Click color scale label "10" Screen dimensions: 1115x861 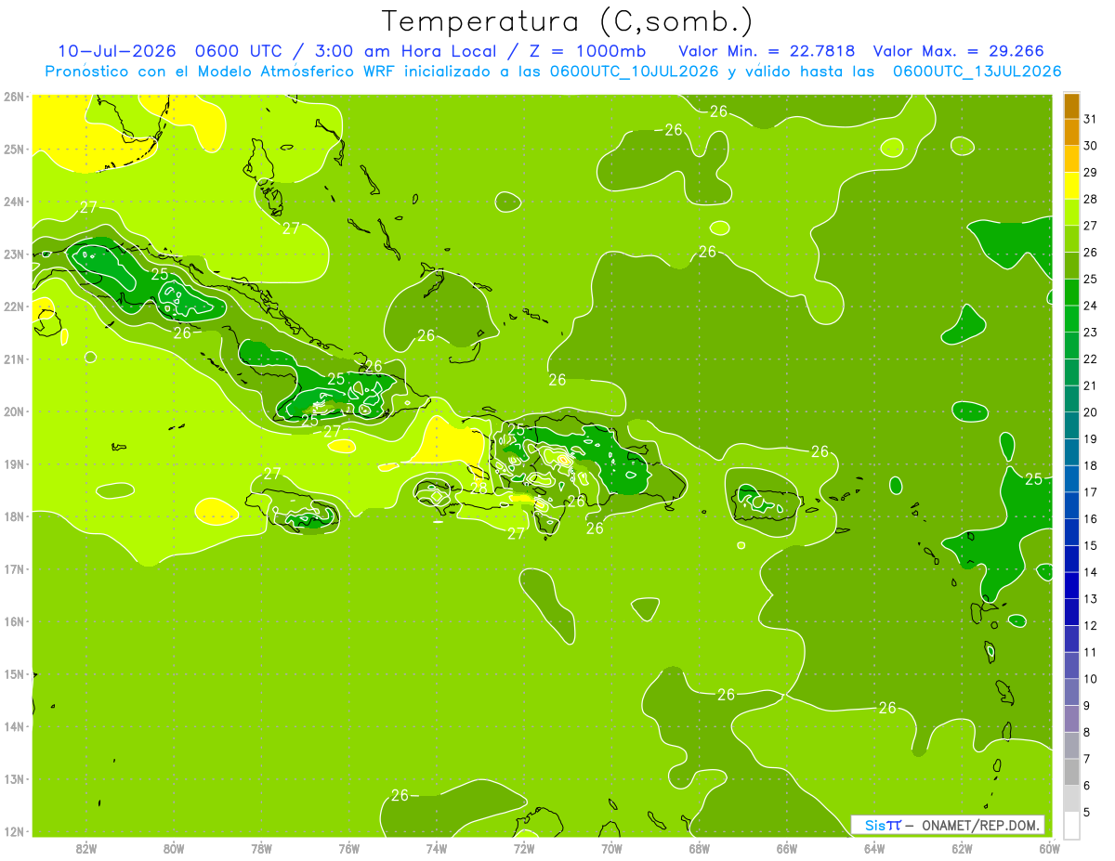pyautogui.click(x=1090, y=679)
